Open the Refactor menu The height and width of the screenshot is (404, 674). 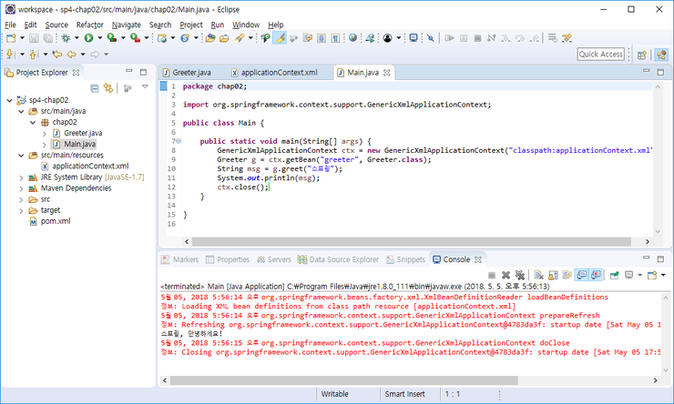(x=89, y=25)
